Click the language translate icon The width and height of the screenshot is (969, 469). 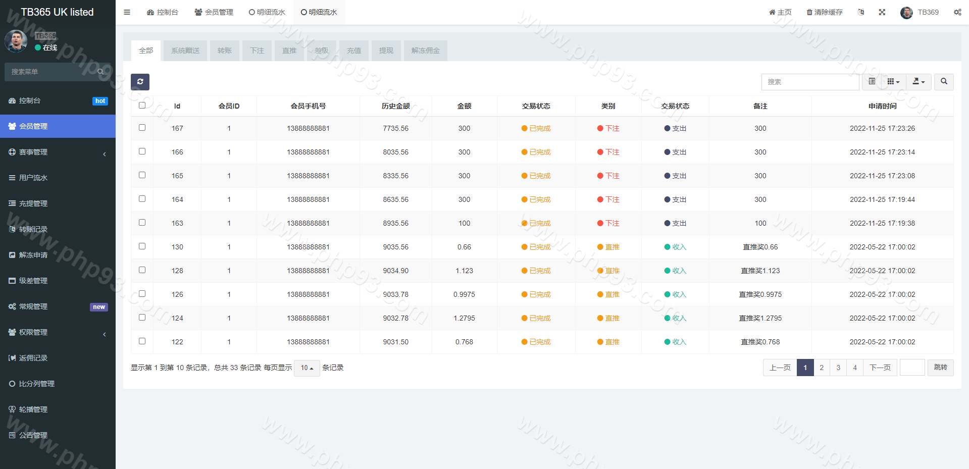(861, 12)
